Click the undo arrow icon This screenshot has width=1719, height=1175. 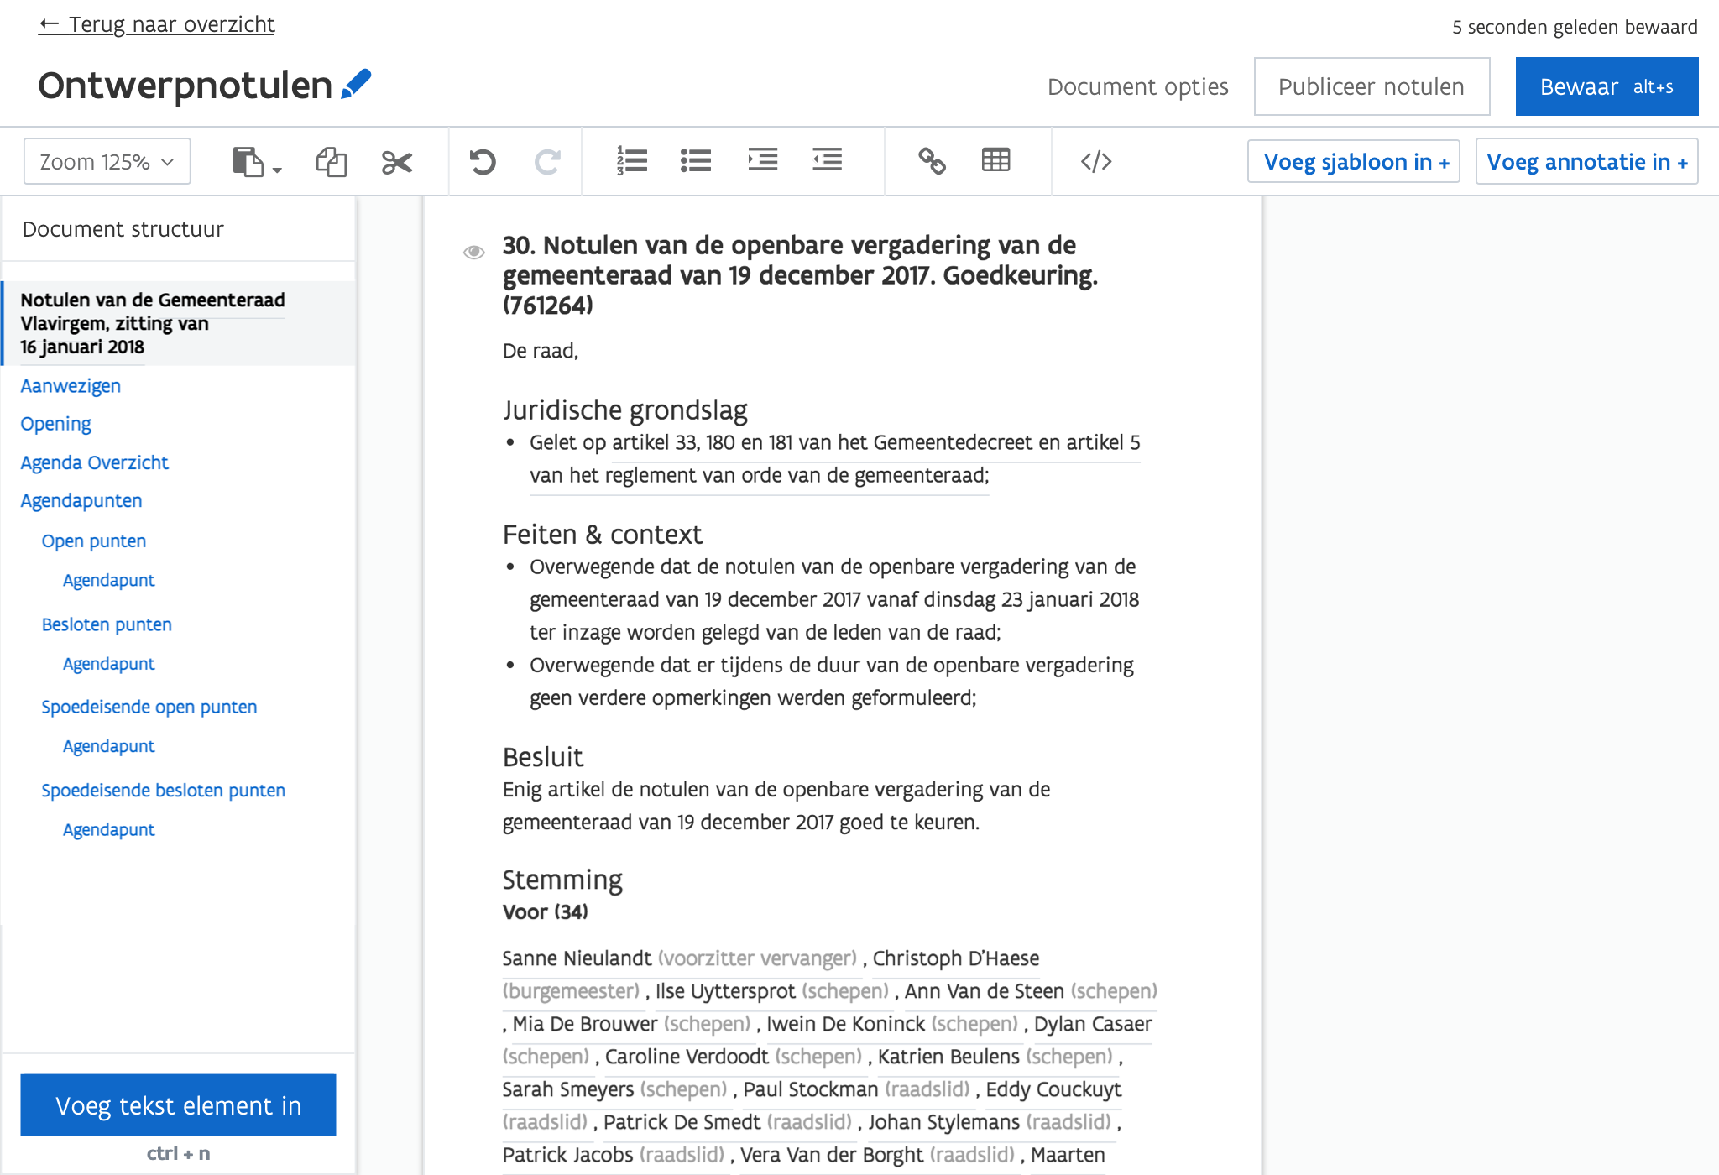click(x=483, y=161)
